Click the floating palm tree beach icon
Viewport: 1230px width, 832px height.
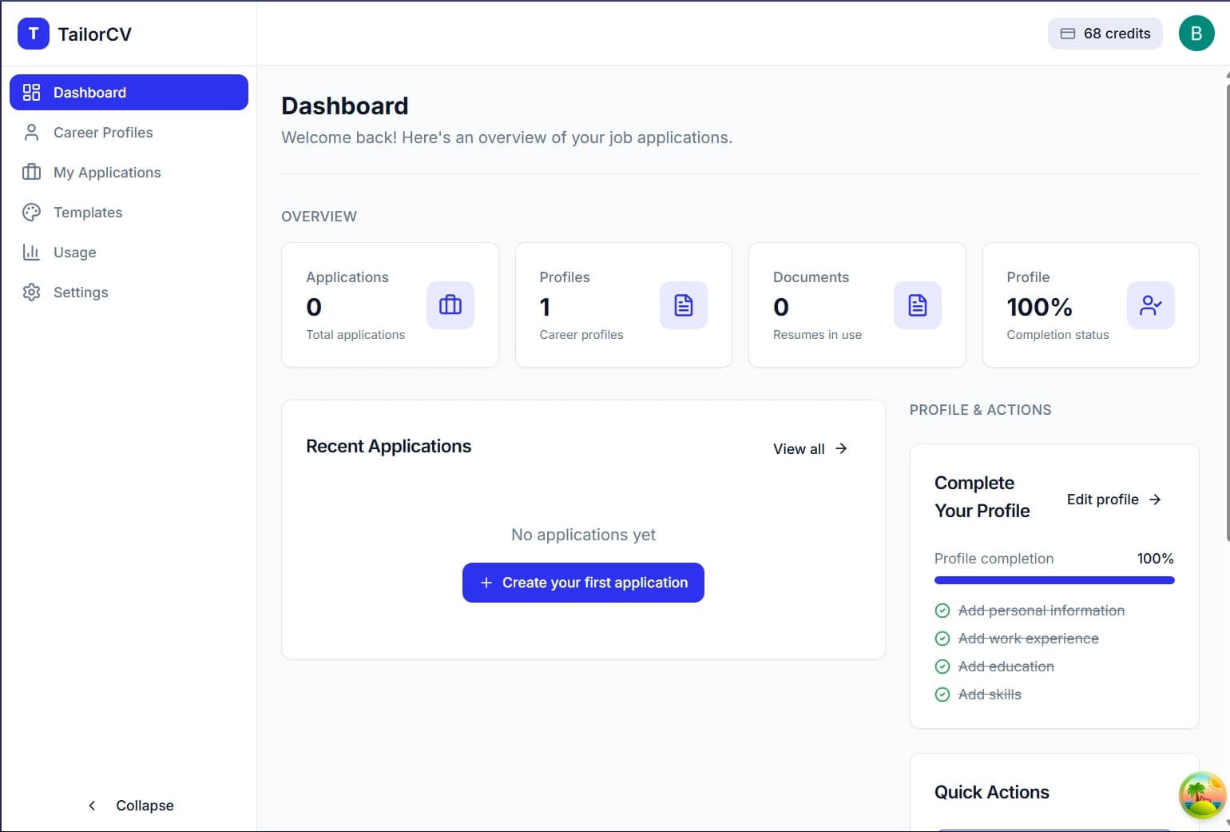(x=1201, y=795)
